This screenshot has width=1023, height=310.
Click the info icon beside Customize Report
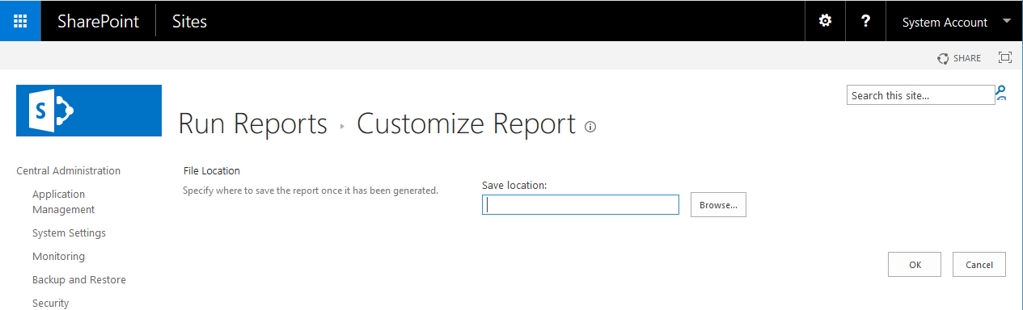590,127
